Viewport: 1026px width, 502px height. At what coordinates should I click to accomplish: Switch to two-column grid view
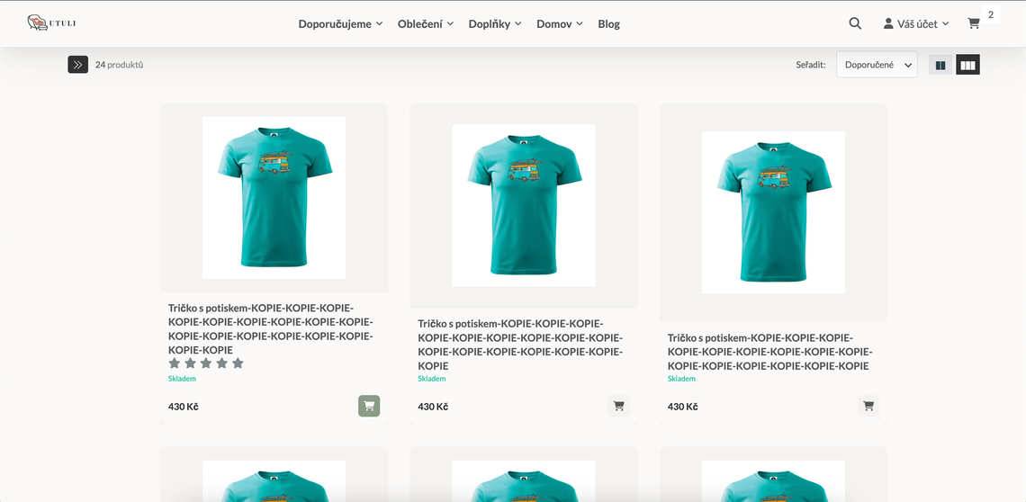coord(940,65)
